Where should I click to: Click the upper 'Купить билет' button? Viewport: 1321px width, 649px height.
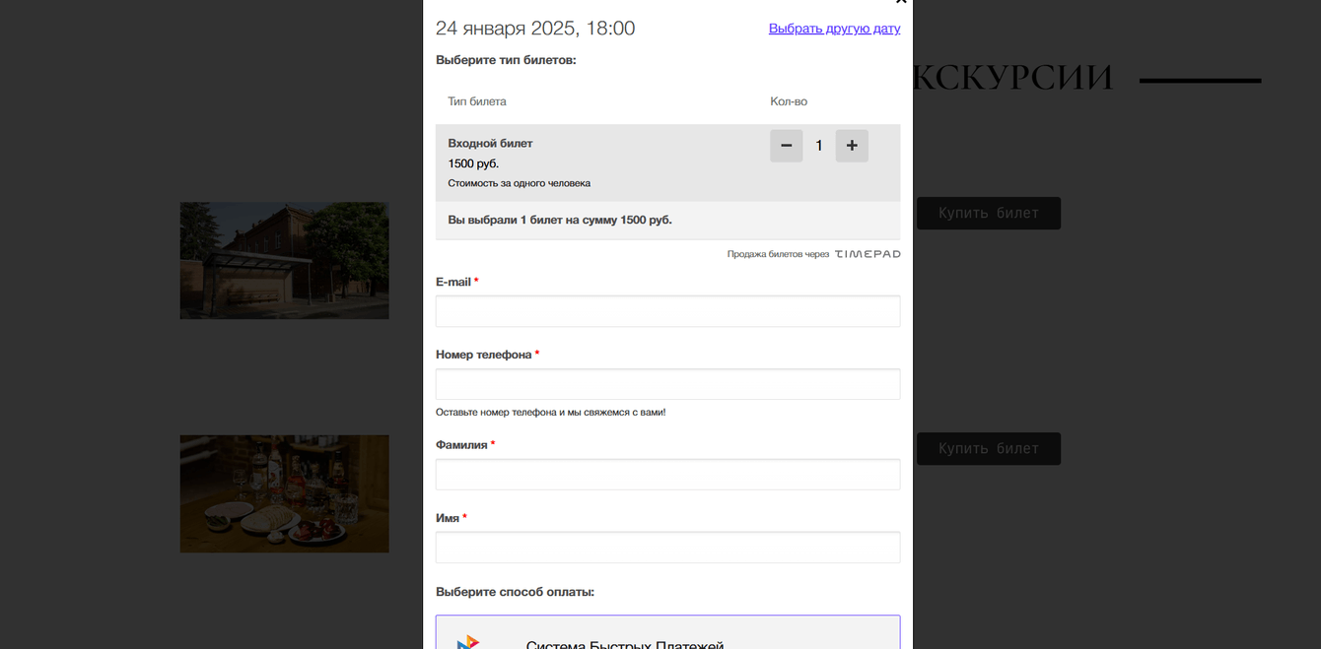click(x=988, y=214)
